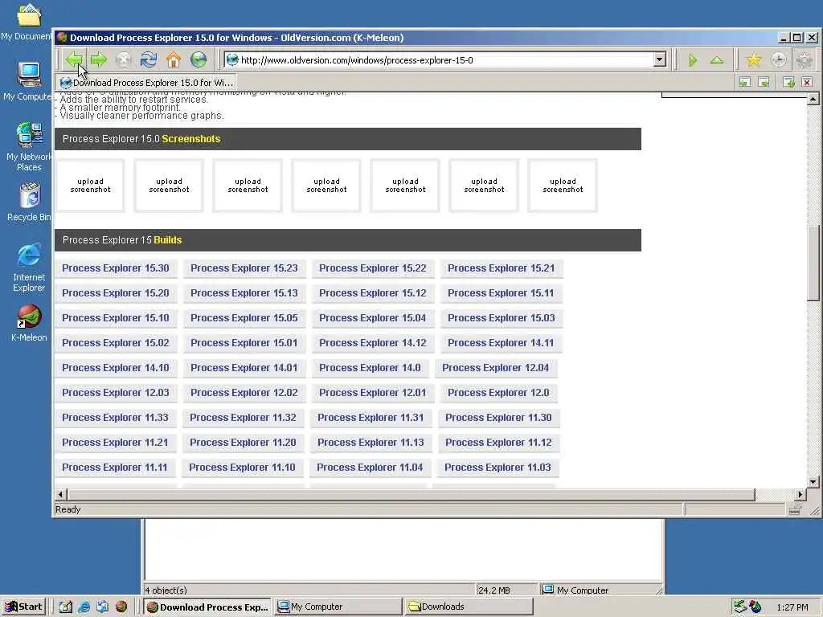Open the My Documents desktop icon
This screenshot has width=823, height=617.
pyautogui.click(x=27, y=22)
